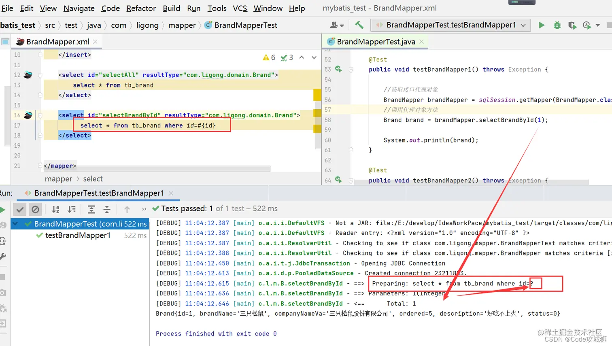Close the BrandMapperTest.java tab
The image size is (612, 346).
click(x=421, y=42)
